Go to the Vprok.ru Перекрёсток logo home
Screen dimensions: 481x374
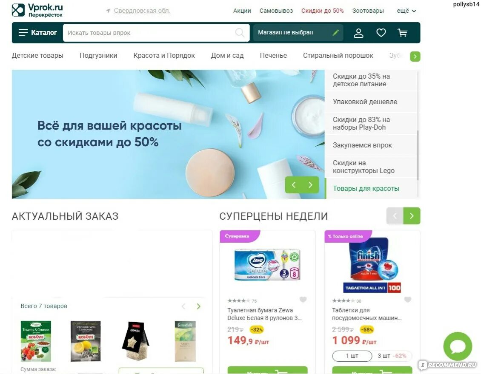37,10
